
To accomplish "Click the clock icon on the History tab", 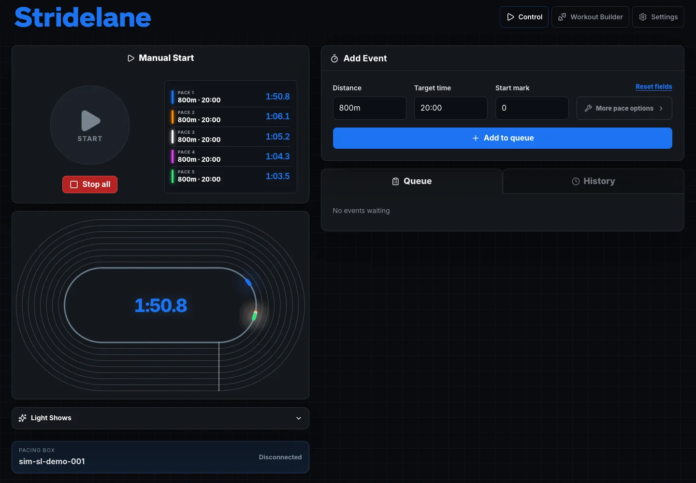I will [576, 181].
